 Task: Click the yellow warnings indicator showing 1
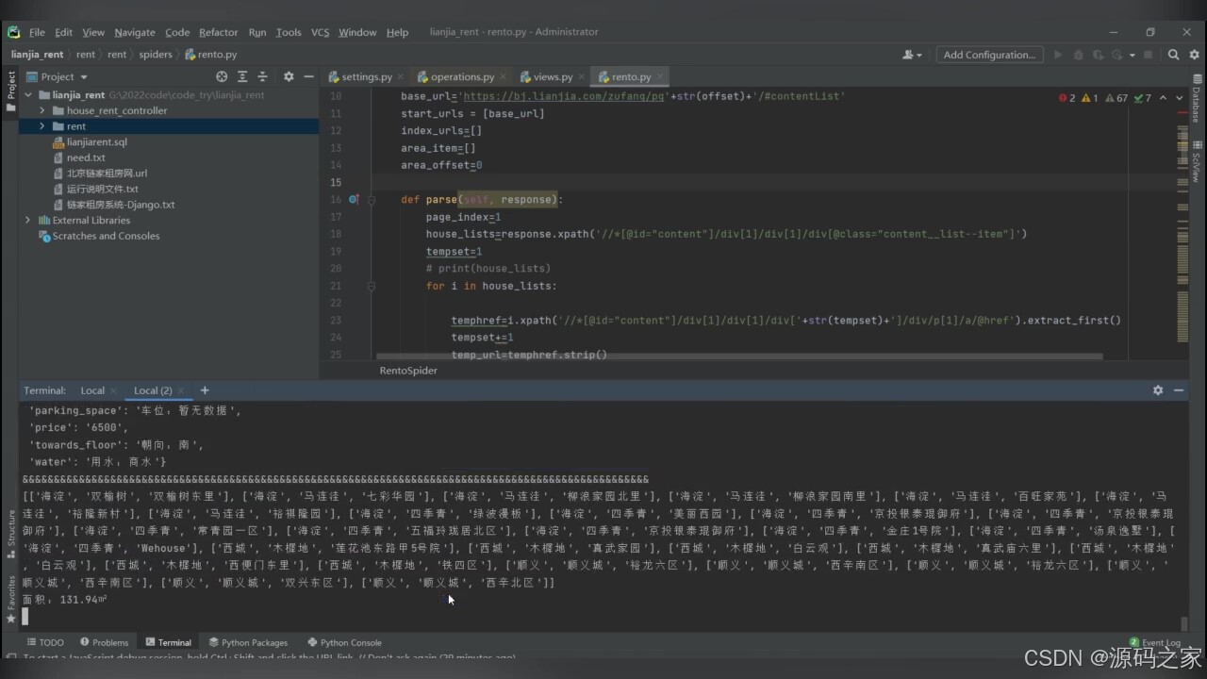[x=1089, y=98]
